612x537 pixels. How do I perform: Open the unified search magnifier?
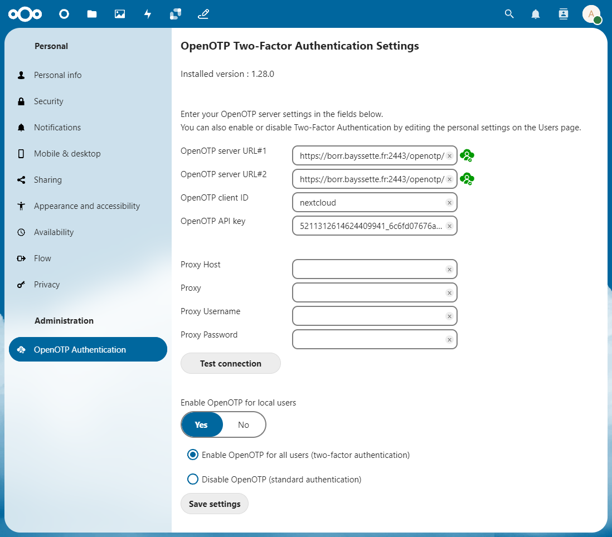(509, 14)
